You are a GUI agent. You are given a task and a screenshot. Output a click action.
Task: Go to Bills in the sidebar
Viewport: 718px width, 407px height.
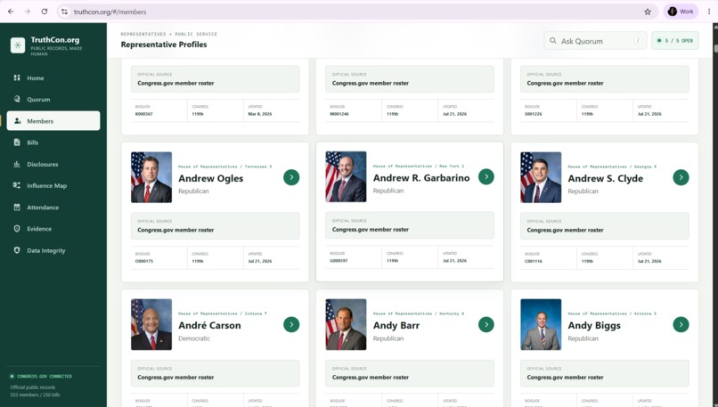(x=53, y=142)
